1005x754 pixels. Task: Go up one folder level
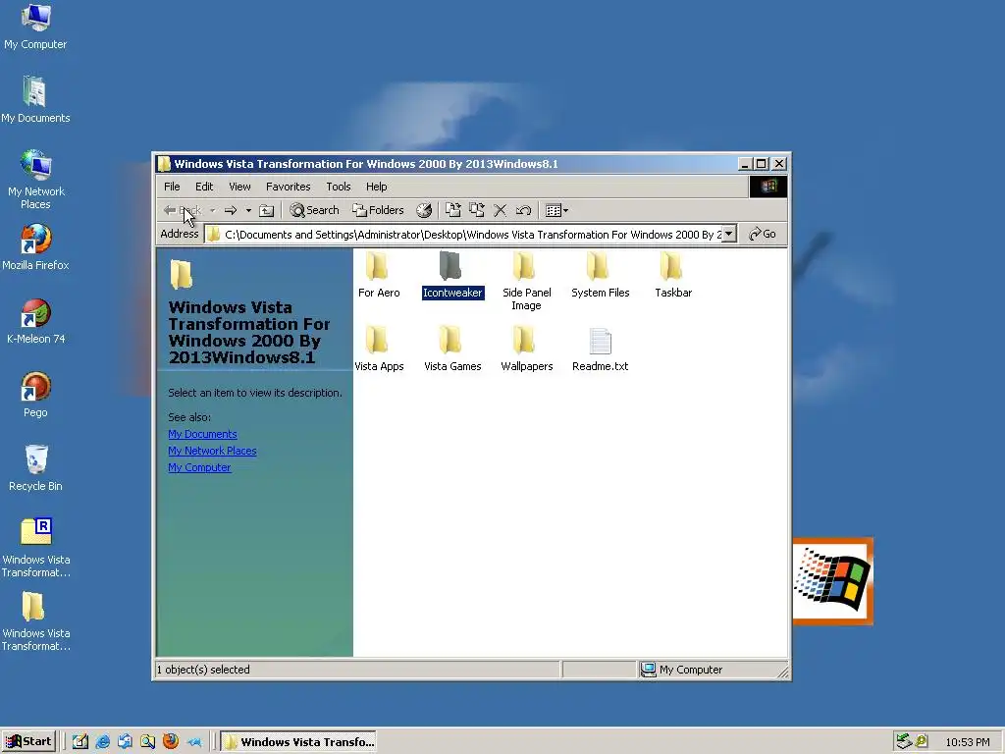pyautogui.click(x=267, y=210)
